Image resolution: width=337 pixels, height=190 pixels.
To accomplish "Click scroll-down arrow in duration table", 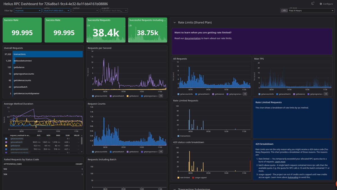I will pos(82,152).
